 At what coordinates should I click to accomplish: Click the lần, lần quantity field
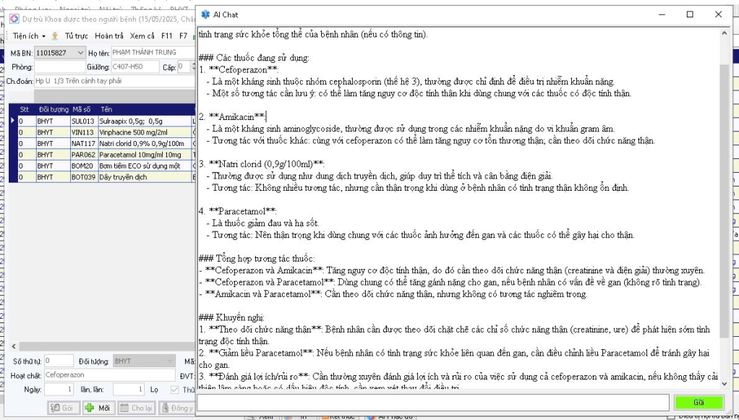click(129, 390)
